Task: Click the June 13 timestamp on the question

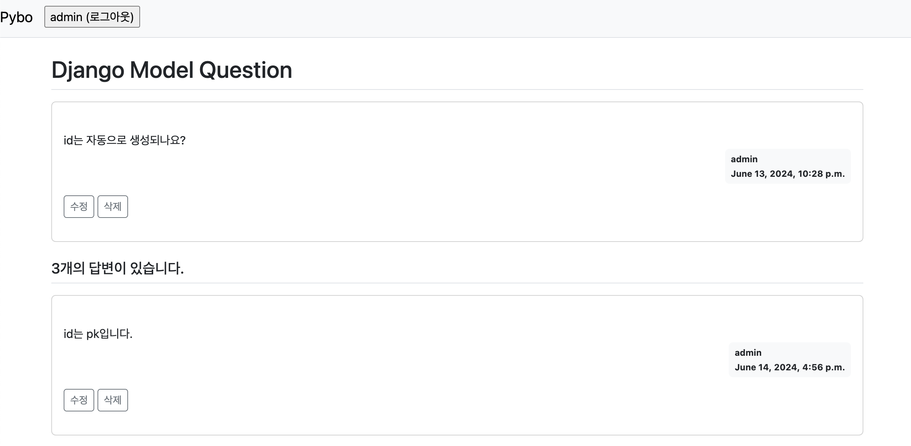Action: [788, 174]
